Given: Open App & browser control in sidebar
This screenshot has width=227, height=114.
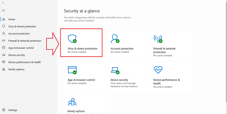Looking at the screenshot, I should click(21, 48).
